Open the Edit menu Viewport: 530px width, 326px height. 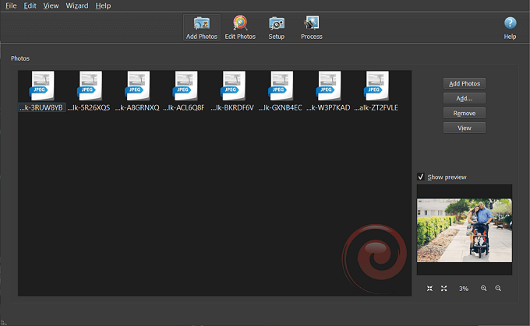pos(30,5)
